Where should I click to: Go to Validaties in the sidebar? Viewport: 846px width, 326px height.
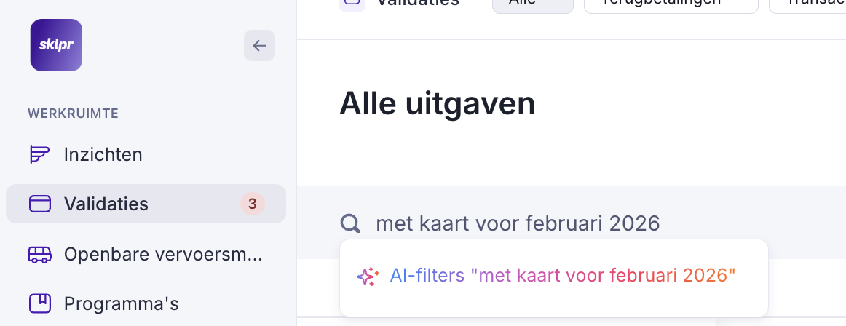coord(106,204)
